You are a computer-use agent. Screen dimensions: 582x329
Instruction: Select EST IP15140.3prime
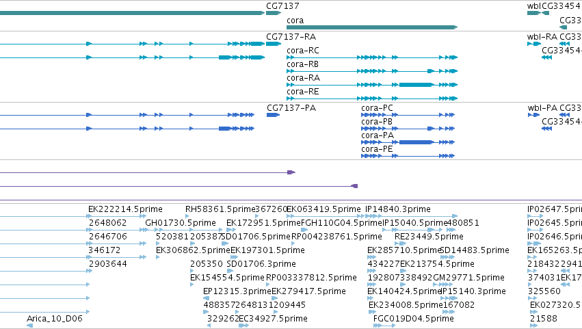point(474,292)
